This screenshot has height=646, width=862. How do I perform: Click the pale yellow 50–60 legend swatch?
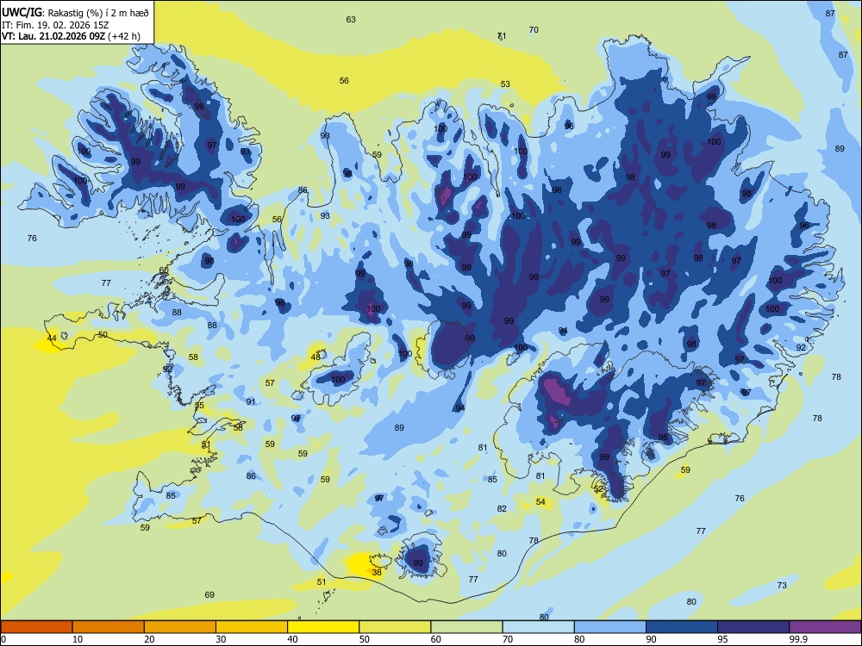[395, 627]
